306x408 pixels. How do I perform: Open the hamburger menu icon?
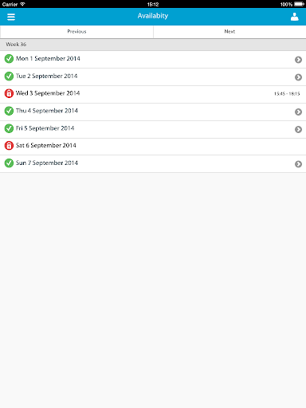tap(11, 17)
